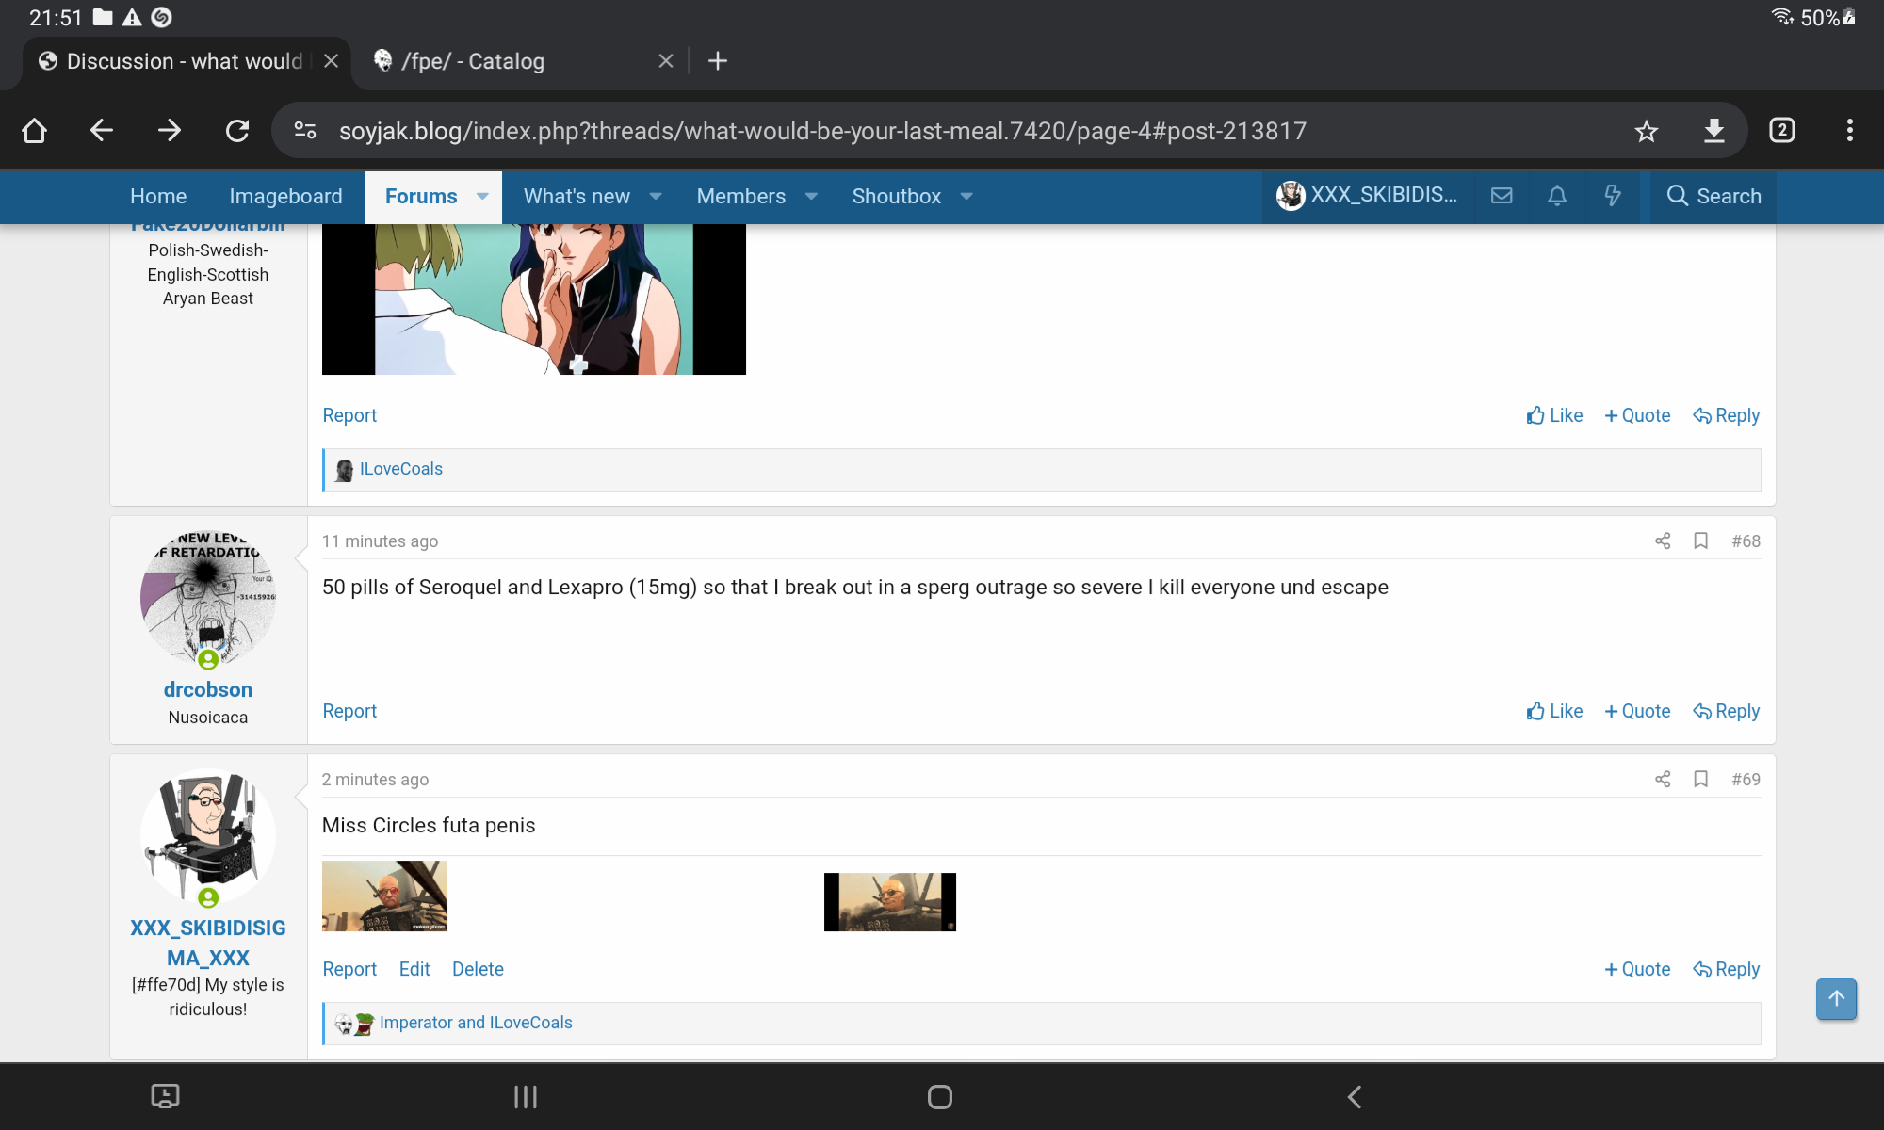Report post #69
Screen dimensions: 1884x1130
(x=349, y=969)
